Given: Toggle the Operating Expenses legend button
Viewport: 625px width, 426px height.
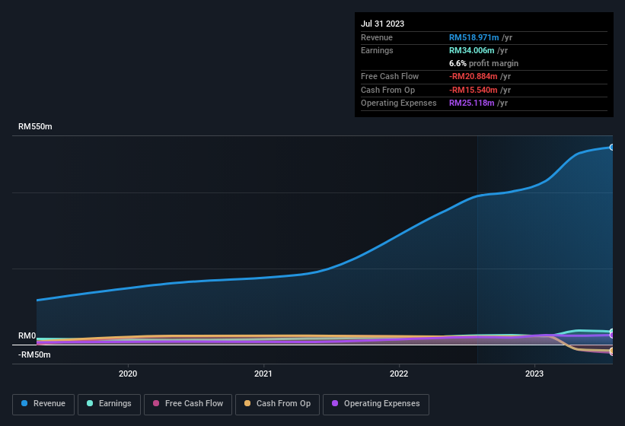Looking at the screenshot, I should 375,404.
